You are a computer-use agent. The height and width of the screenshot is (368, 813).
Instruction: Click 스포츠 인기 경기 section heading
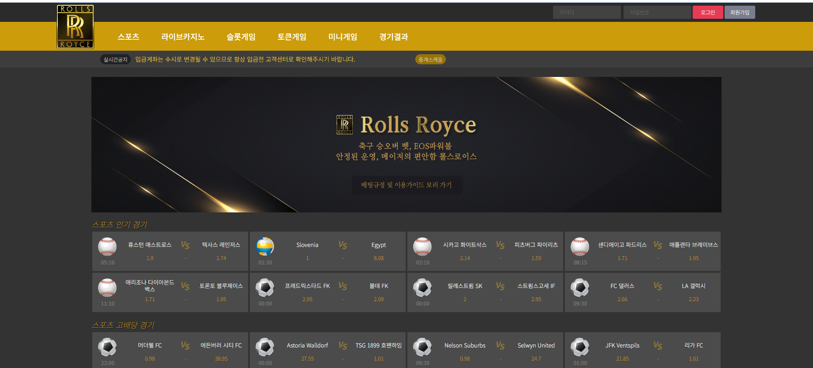[119, 225]
